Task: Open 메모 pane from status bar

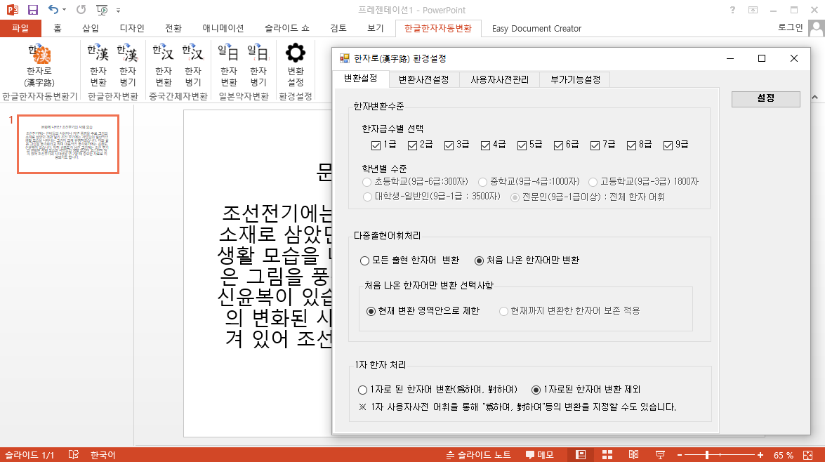Action: tap(540, 455)
